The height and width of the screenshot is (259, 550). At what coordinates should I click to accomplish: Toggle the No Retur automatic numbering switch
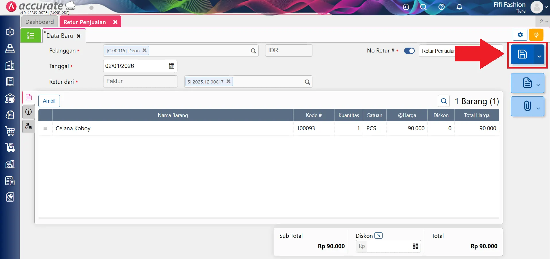(x=409, y=51)
